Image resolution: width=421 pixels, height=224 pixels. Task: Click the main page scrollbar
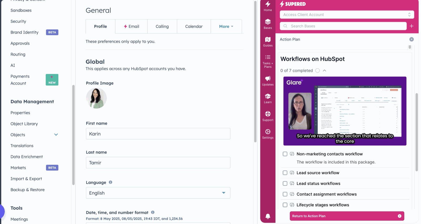pos(255,71)
